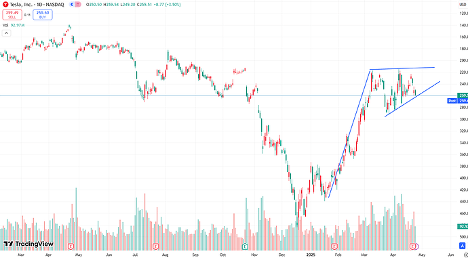Click the red earnings marker near late April 2025
This screenshot has width=468, height=258.
click(413, 246)
